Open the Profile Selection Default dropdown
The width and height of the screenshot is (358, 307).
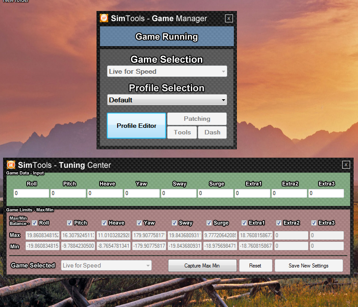pyautogui.click(x=167, y=100)
